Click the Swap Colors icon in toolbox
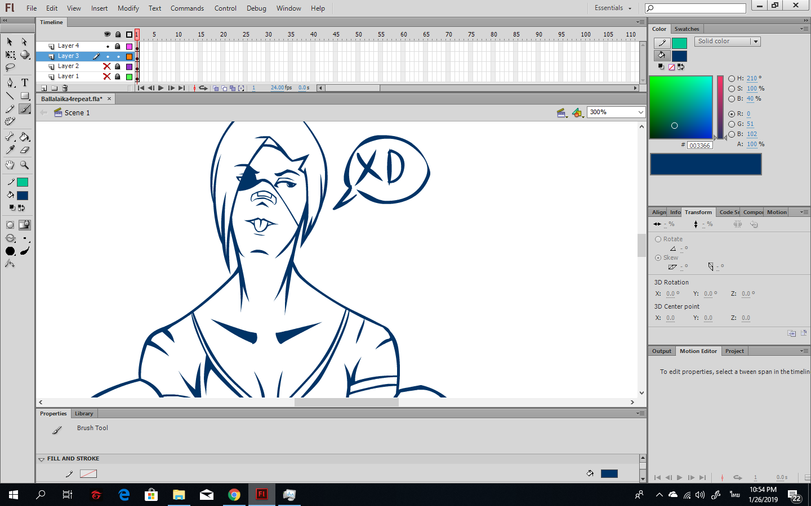Viewport: 811px width, 506px height. 21,207
